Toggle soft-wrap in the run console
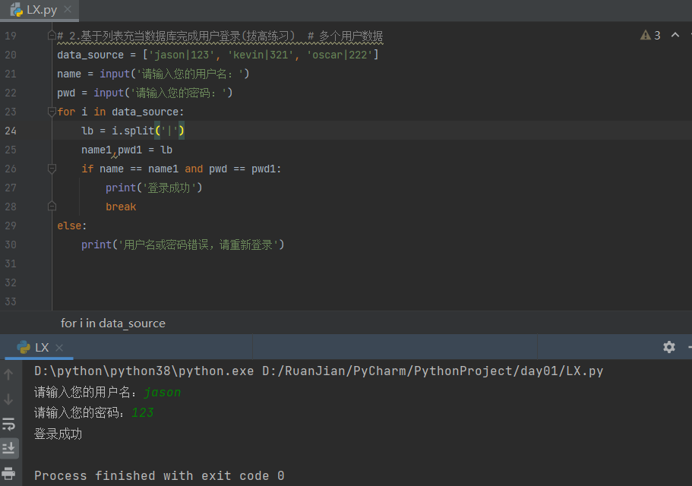 (x=9, y=424)
